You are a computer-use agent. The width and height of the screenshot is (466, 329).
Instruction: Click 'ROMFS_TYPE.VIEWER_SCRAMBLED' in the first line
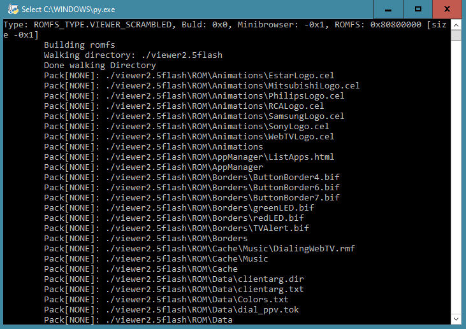pyautogui.click(x=103, y=25)
